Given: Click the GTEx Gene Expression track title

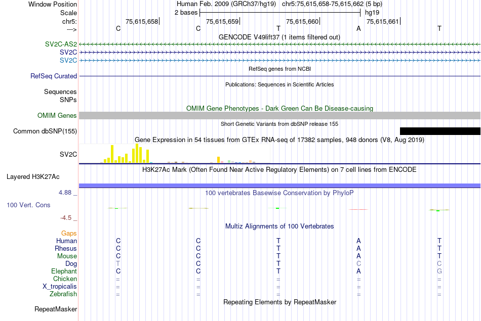Looking at the screenshot, I should pos(279,140).
